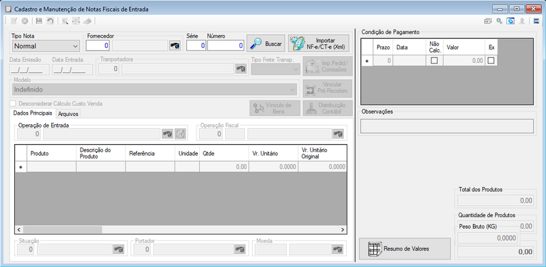Click the application notebook icon in title bar
Viewport: 546px width, 267px height.
(x=9, y=10)
